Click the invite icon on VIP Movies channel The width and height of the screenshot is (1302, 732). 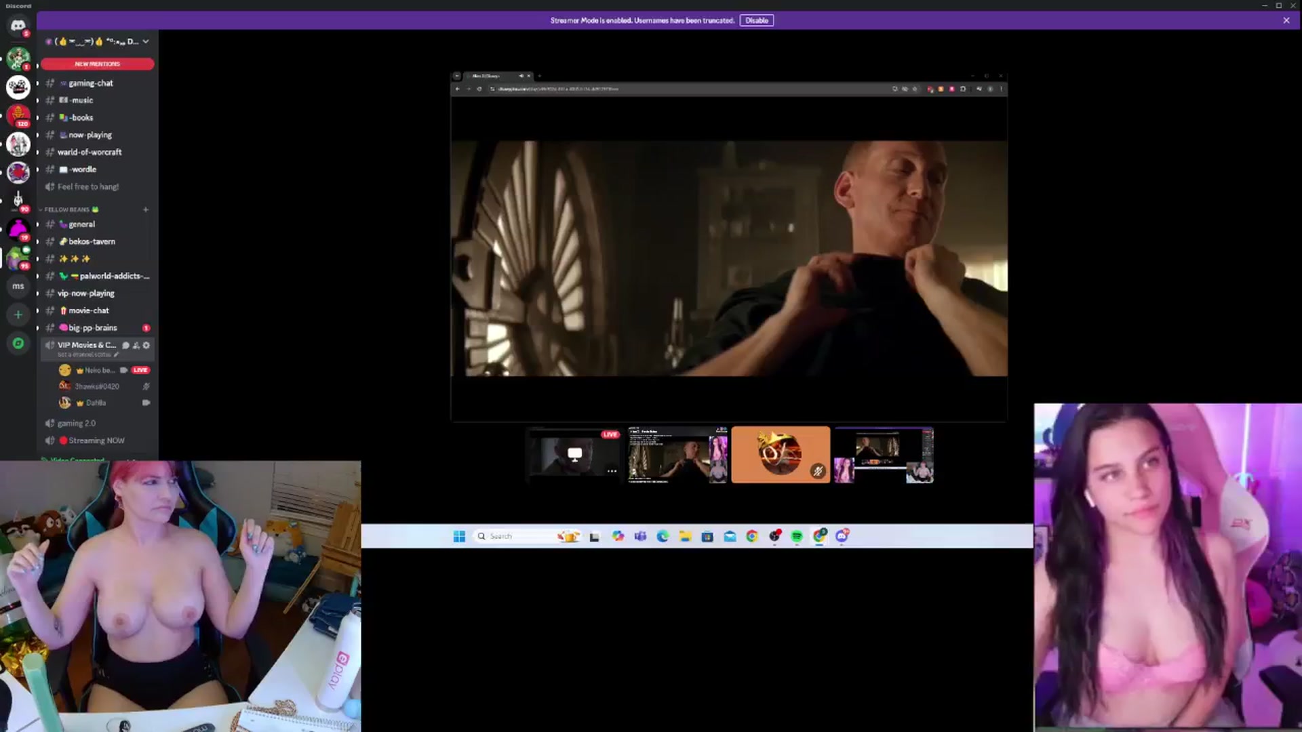click(136, 346)
